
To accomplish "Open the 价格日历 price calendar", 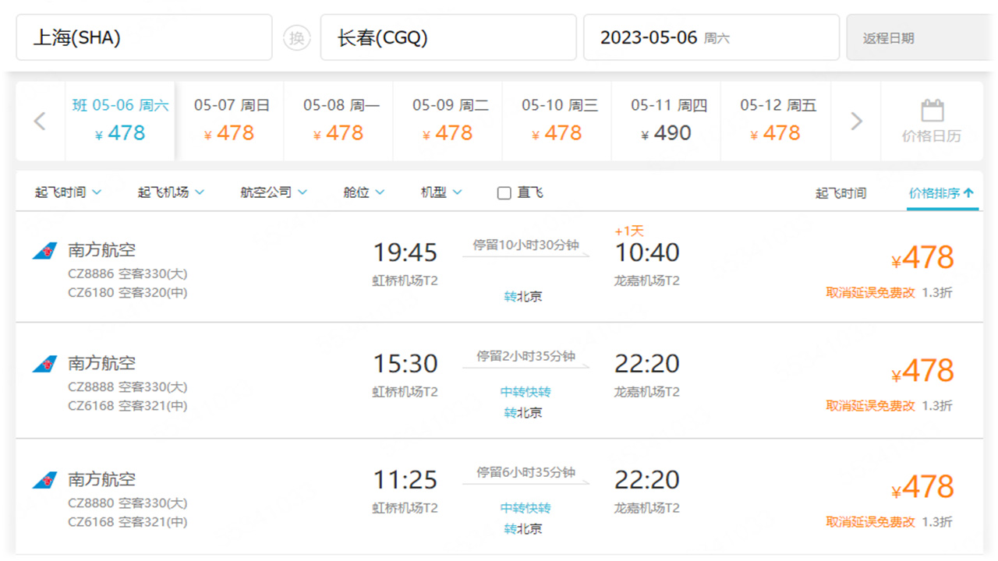I will click(x=933, y=121).
